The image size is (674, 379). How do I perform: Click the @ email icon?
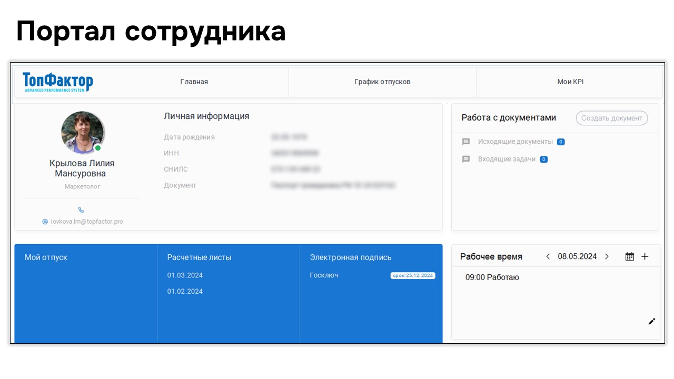coord(45,222)
